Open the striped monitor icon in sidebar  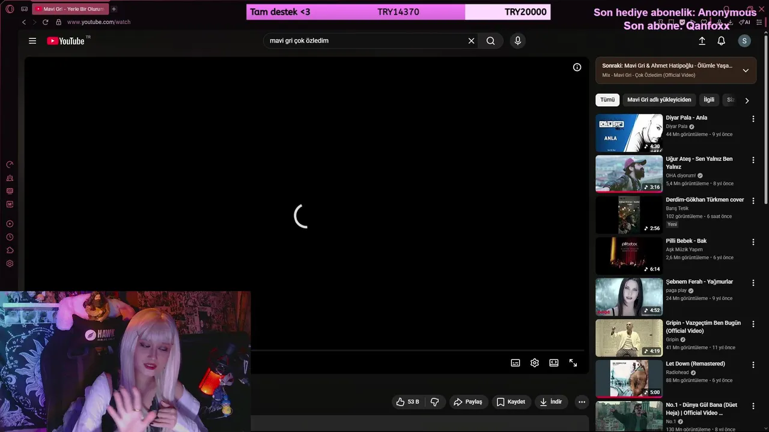[x=10, y=191]
